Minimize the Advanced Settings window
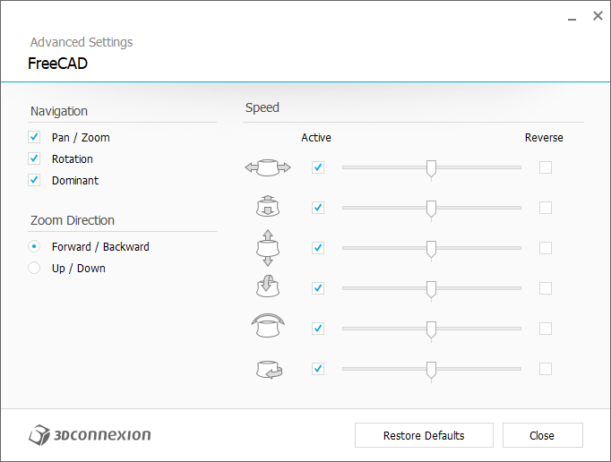 click(571, 17)
